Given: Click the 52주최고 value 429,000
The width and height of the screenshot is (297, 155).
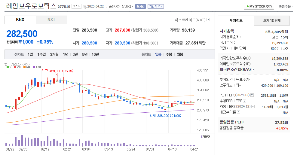Looking at the screenshot, I should point(267,86).
